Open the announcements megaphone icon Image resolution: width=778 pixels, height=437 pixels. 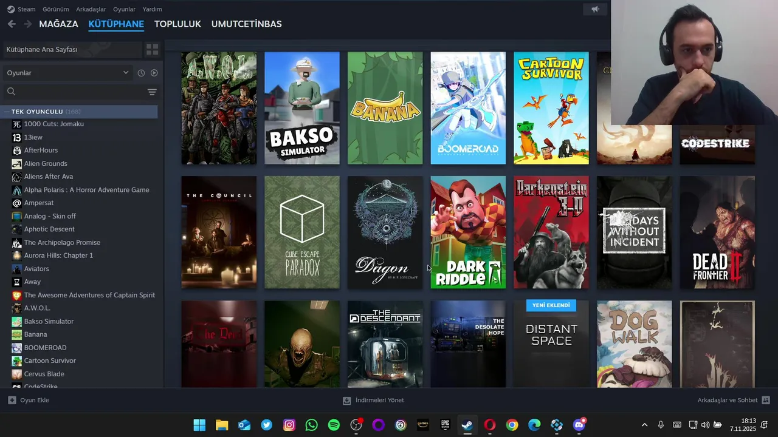coord(595,9)
